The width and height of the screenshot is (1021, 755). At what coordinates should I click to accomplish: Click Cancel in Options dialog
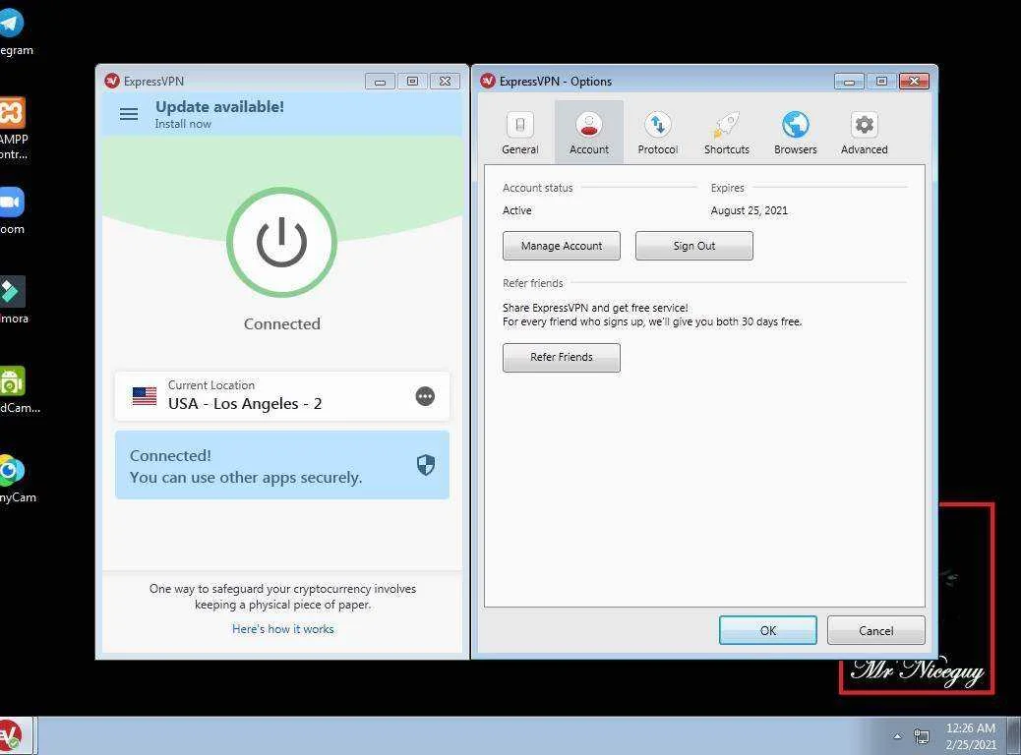(875, 630)
